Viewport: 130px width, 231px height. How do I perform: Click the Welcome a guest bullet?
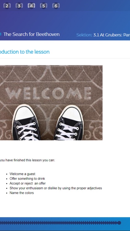[22, 174]
